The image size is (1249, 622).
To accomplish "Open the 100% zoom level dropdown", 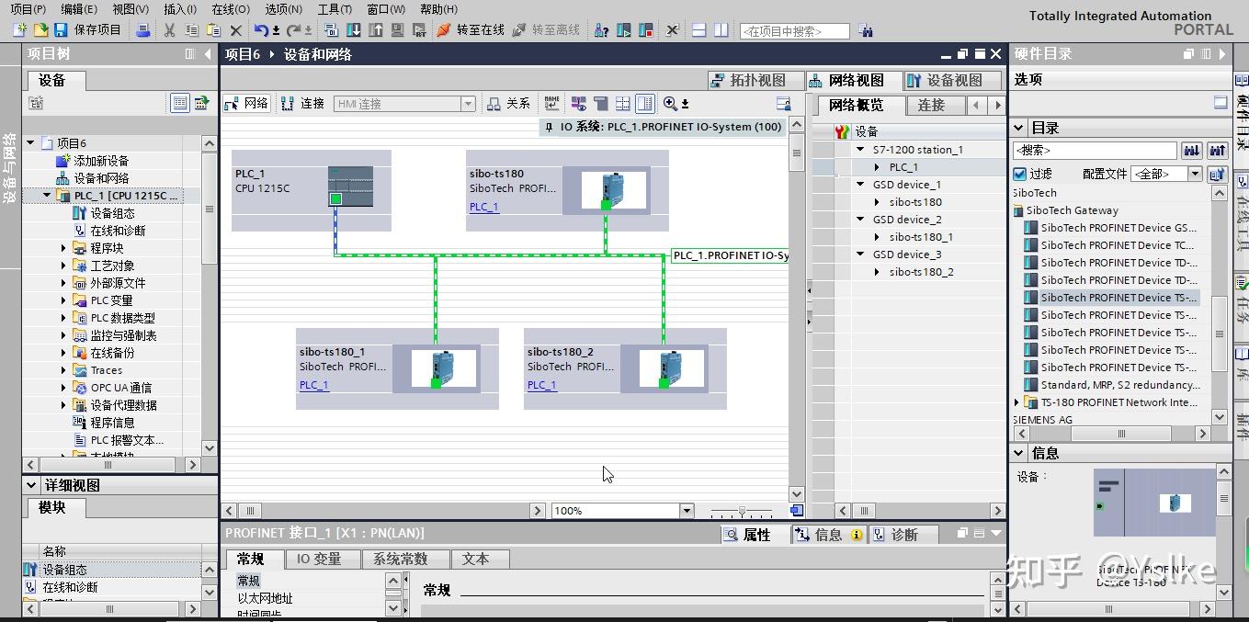I will coord(686,511).
